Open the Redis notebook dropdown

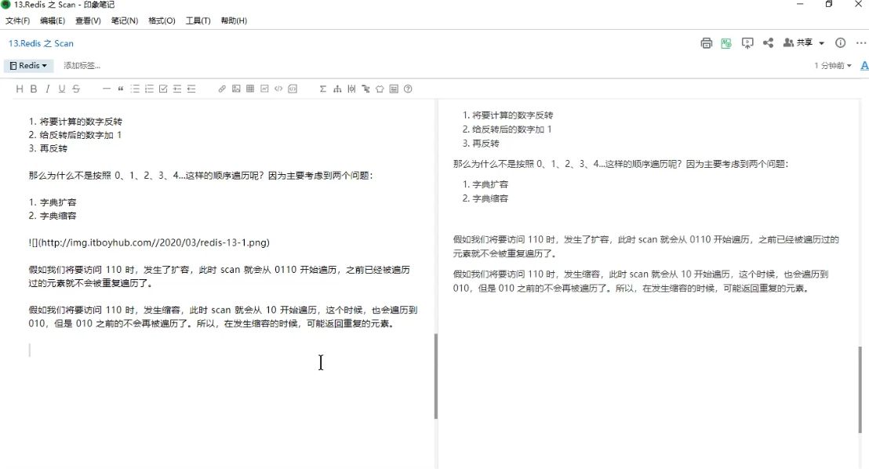click(x=29, y=65)
